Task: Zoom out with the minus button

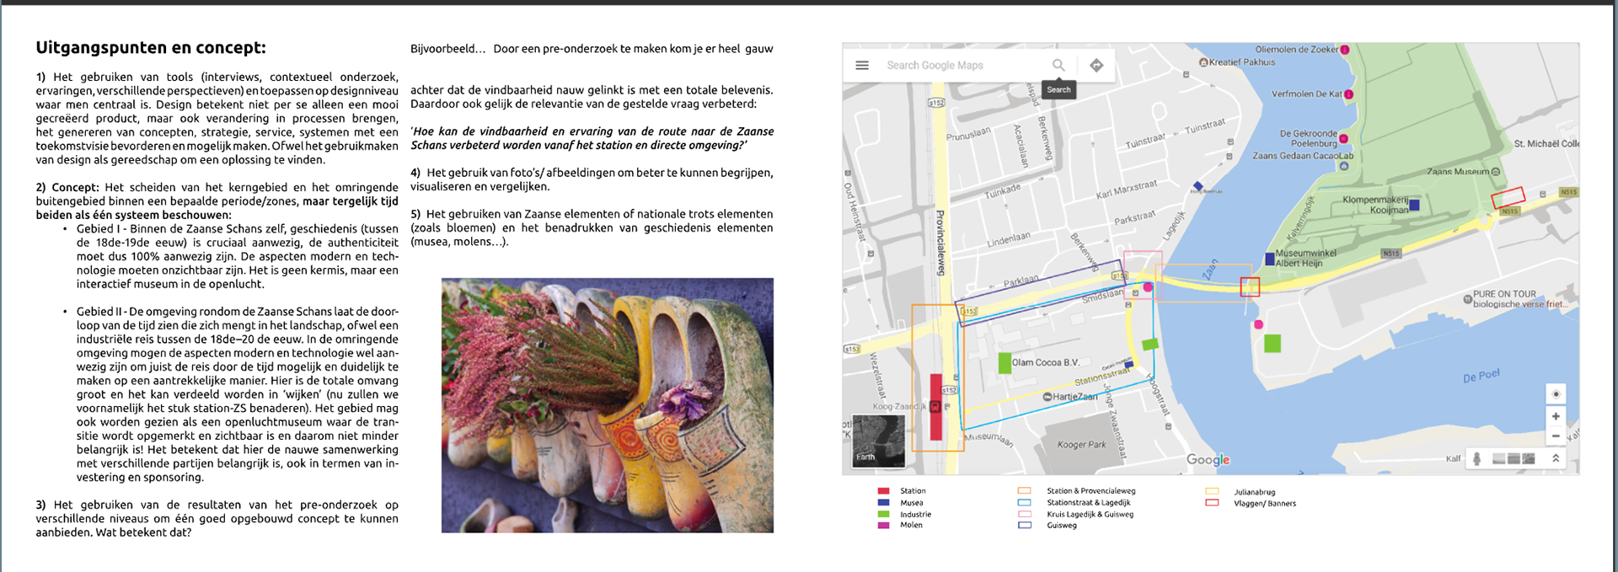Action: (1556, 436)
